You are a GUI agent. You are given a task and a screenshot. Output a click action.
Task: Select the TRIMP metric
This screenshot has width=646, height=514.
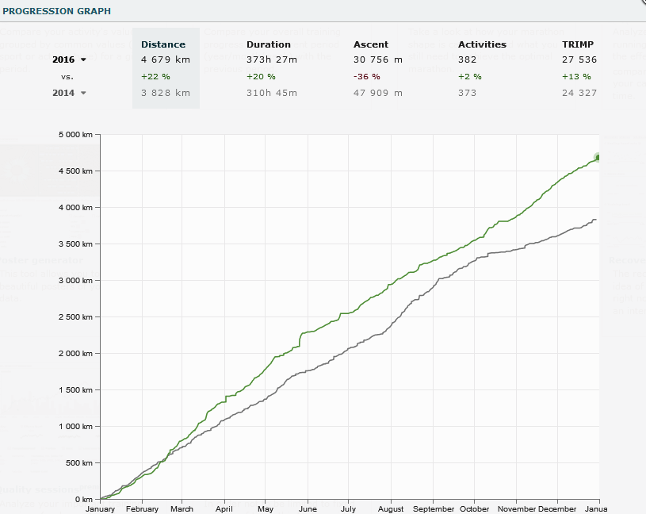(577, 44)
